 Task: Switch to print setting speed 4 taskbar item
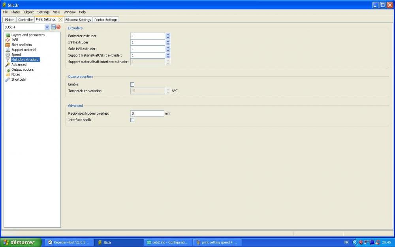218,243
